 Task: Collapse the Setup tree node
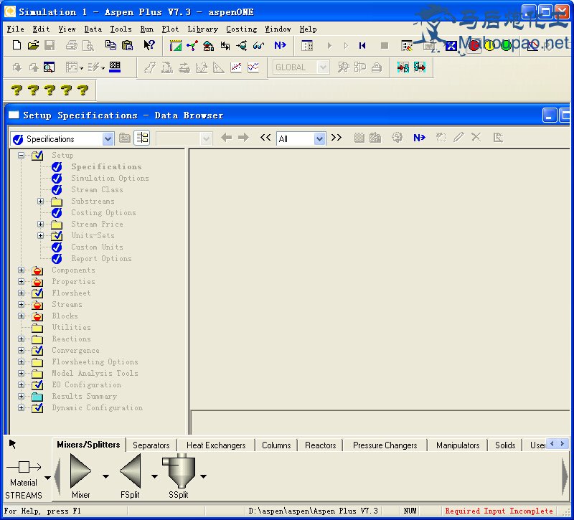[x=22, y=155]
